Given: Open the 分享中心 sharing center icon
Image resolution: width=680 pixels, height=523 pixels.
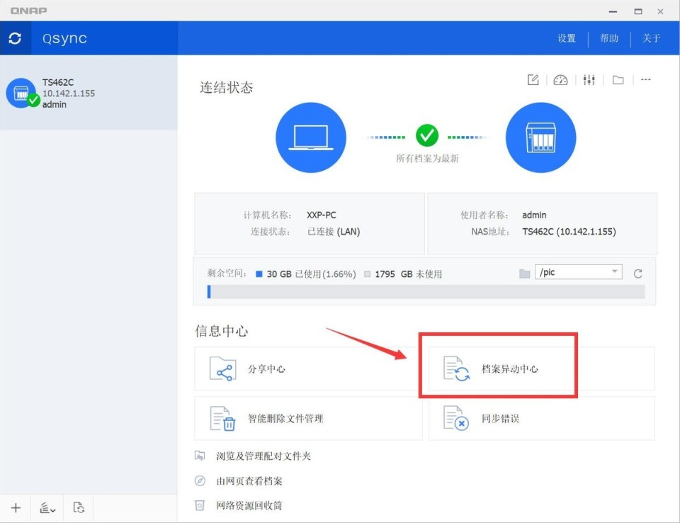Looking at the screenshot, I should [225, 369].
